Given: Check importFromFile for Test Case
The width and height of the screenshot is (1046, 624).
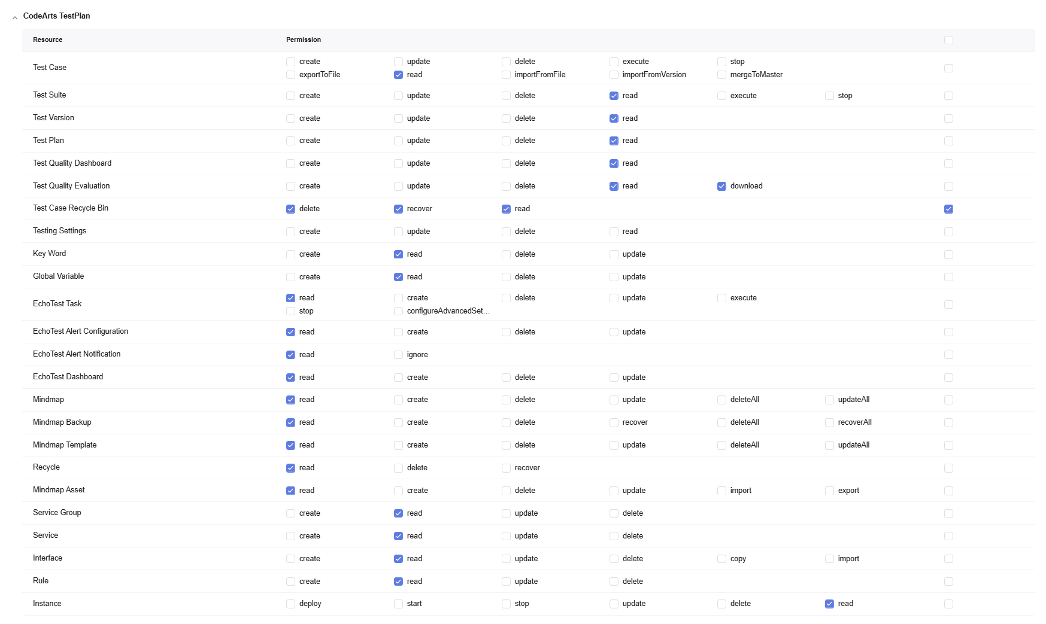Looking at the screenshot, I should pyautogui.click(x=506, y=75).
